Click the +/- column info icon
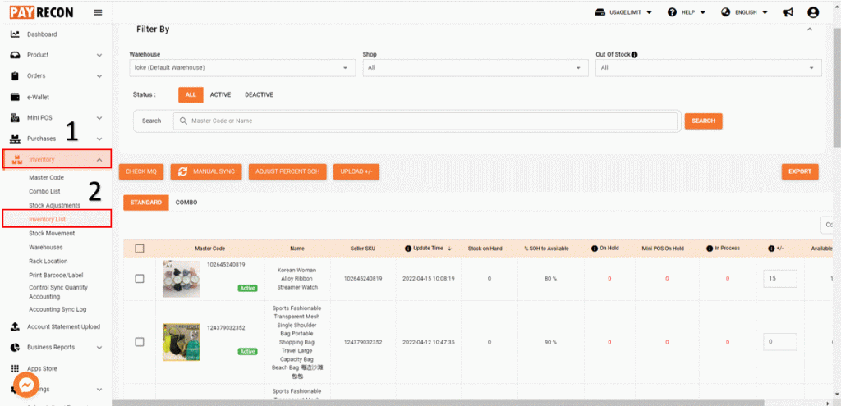This screenshot has height=406, width=841. tap(770, 249)
